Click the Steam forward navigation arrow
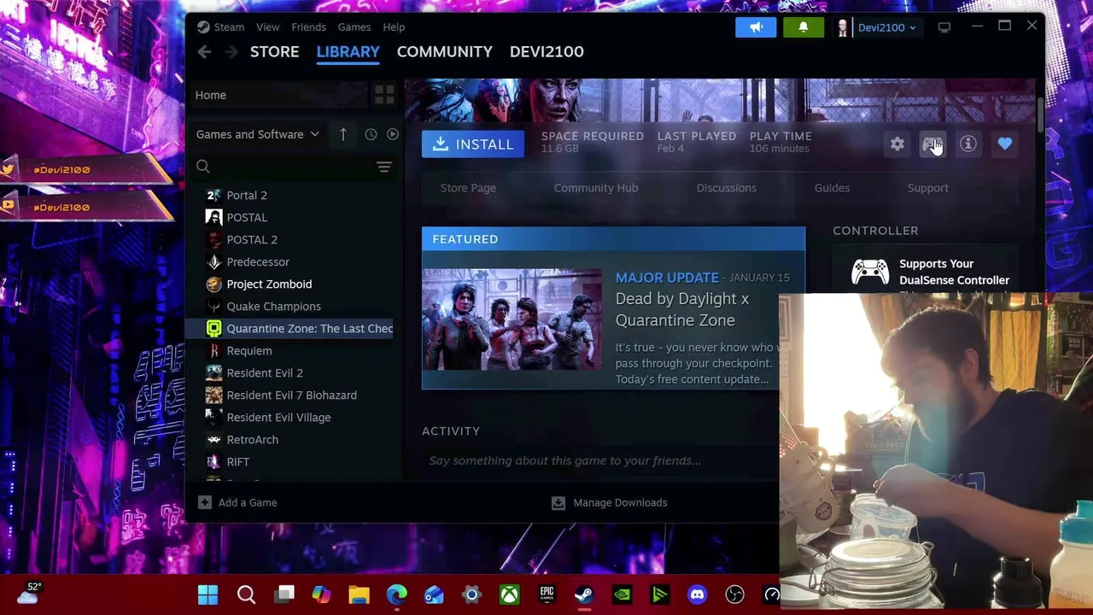Viewport: 1093px width, 615px height. (231, 52)
